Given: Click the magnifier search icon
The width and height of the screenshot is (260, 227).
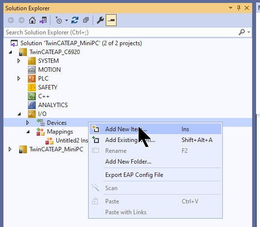Looking at the screenshot, I should tap(242, 32).
